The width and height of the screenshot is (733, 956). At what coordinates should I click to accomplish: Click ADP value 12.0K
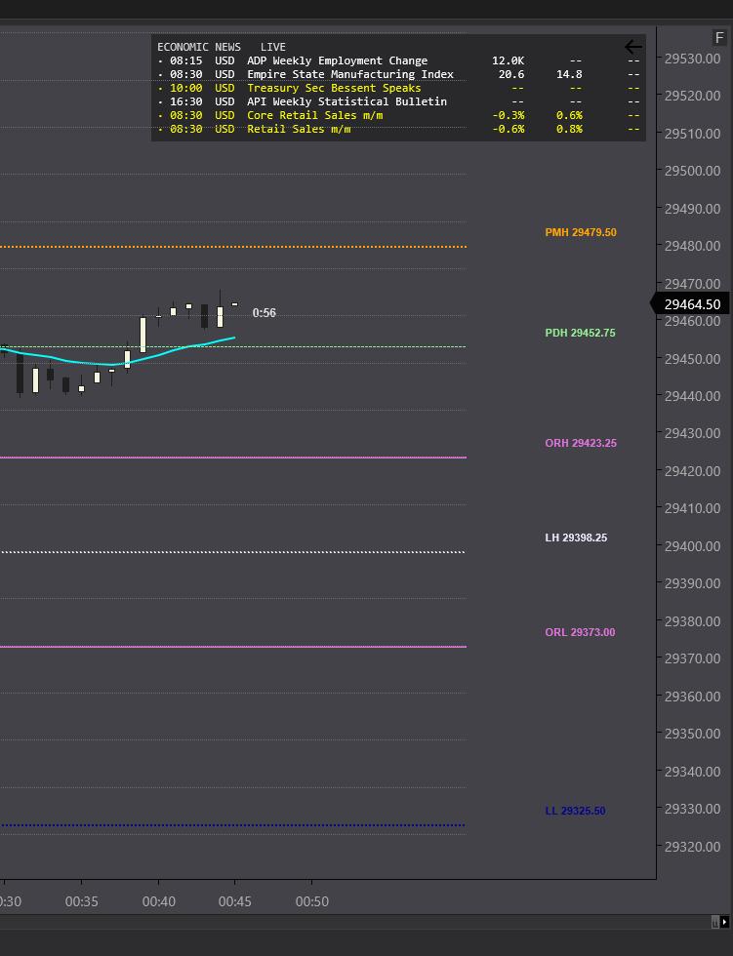[x=508, y=60]
